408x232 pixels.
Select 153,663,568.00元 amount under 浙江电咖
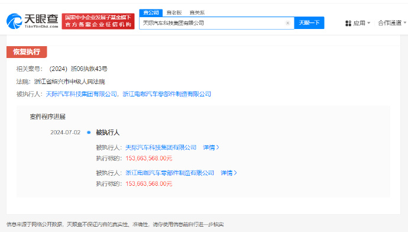point(149,184)
